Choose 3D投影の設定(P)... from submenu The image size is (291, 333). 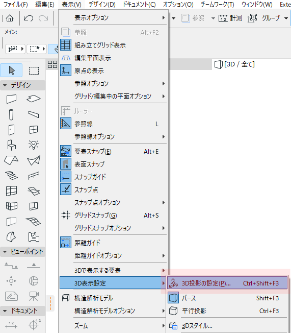(227, 283)
